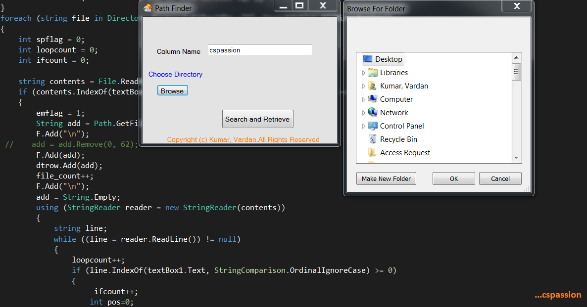Click the Copyright Kumar, Vardan text

(244, 139)
